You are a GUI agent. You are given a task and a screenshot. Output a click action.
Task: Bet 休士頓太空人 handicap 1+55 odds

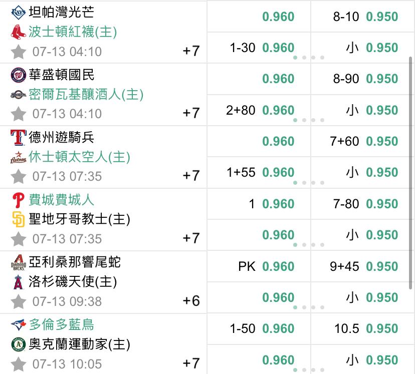(x=259, y=173)
